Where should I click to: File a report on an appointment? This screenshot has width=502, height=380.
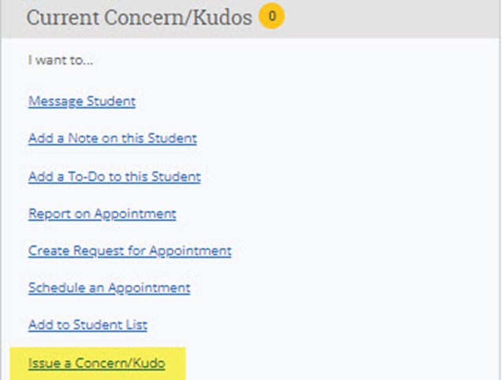coord(102,213)
